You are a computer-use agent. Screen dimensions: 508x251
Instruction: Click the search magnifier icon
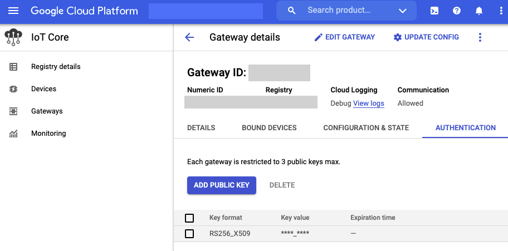point(291,11)
